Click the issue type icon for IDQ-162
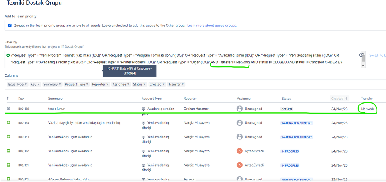 coord(9,151)
